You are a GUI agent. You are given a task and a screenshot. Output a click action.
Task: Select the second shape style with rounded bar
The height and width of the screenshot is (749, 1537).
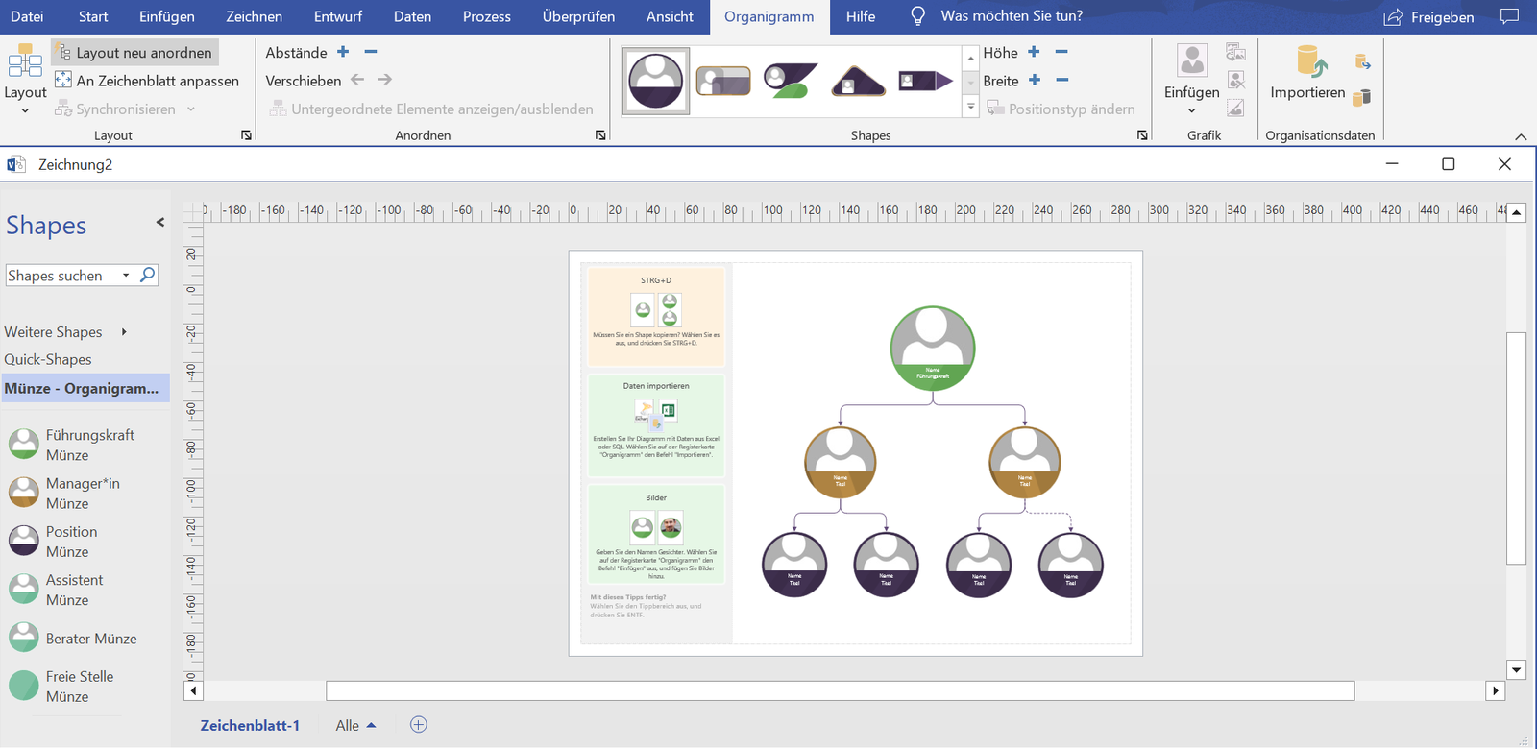point(723,81)
